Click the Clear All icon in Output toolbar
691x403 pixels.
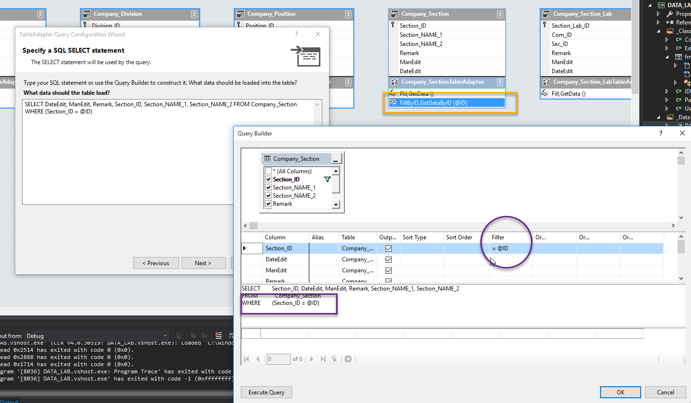coord(218,336)
